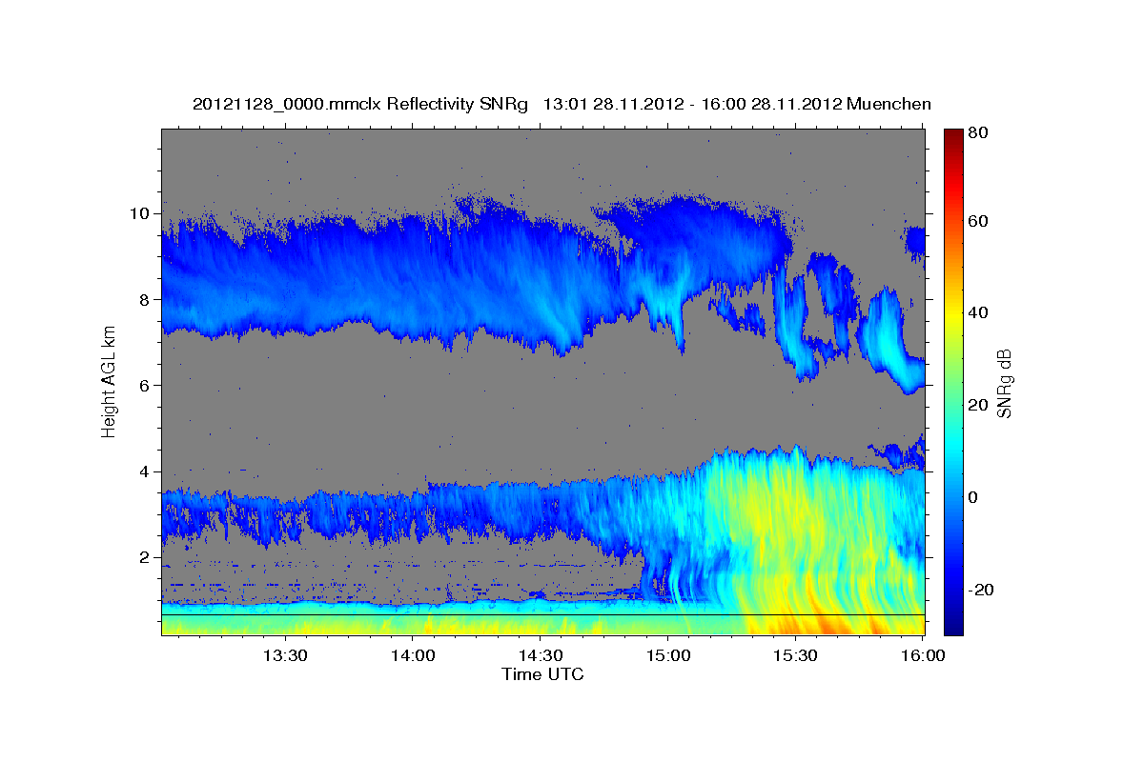Click the 15:00 time tick label
1144x762 pixels.
click(x=667, y=655)
